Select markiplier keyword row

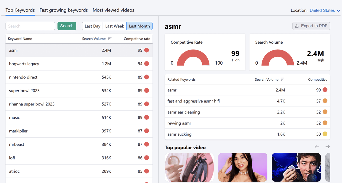pyautogui.click(x=79, y=131)
